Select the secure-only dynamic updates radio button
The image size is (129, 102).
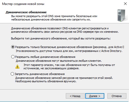(13, 47)
